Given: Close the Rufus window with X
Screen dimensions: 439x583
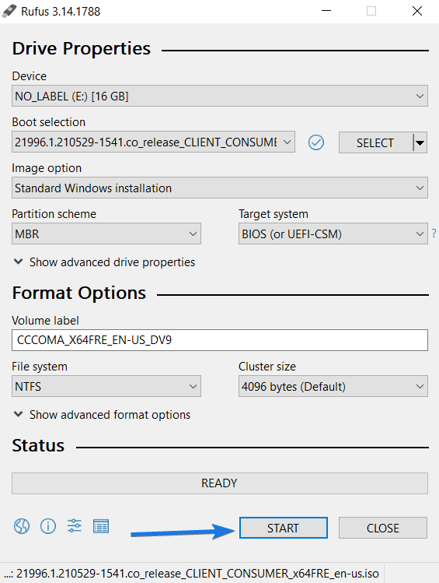Looking at the screenshot, I should point(417,11).
